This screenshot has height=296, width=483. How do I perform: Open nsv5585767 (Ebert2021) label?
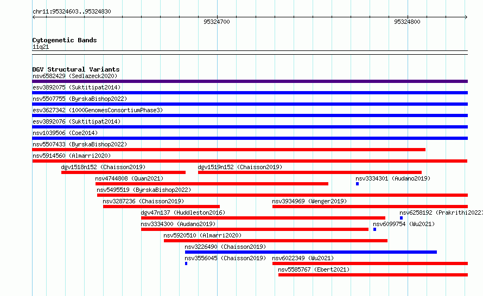pyautogui.click(x=314, y=269)
